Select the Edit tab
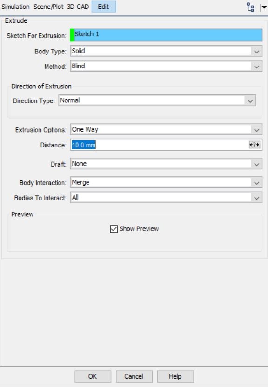Viewport: 268px width, 387px height. coord(104,7)
